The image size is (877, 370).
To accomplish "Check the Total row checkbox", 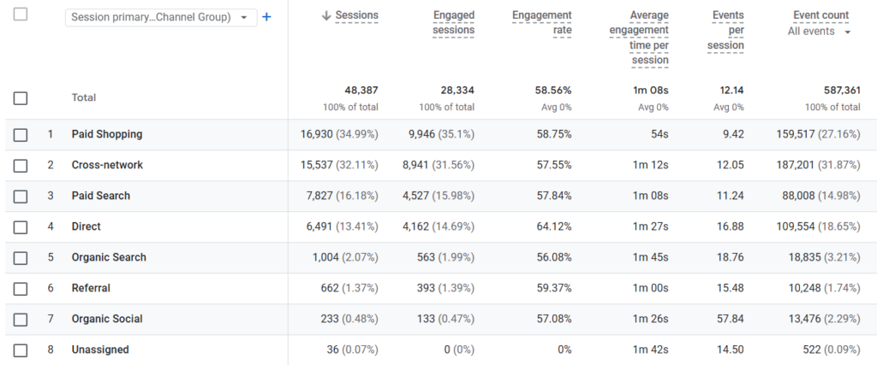I will [x=21, y=98].
